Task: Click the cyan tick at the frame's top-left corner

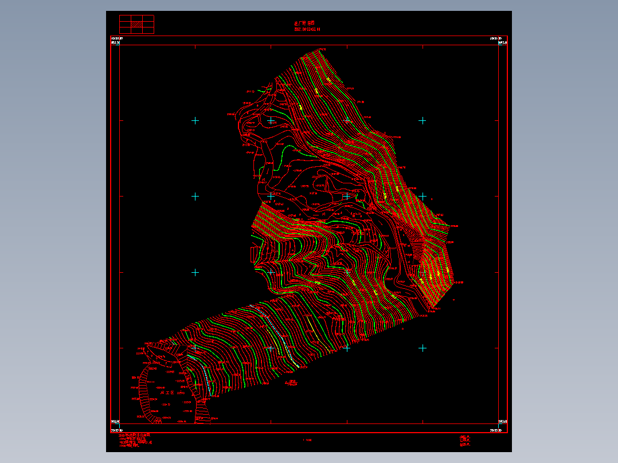Action: tap(118, 44)
